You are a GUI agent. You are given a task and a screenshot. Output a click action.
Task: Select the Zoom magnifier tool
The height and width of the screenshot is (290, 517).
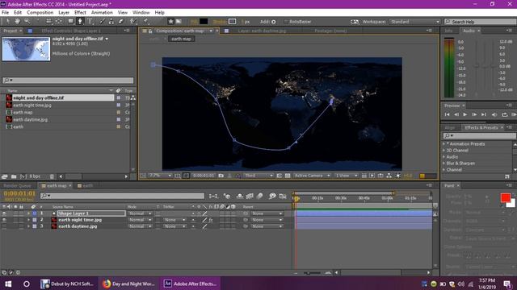coord(27,22)
